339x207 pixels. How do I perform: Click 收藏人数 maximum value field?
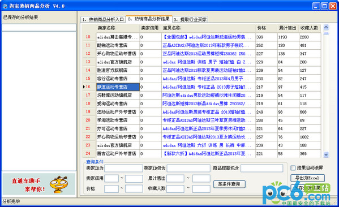[x=201, y=189]
